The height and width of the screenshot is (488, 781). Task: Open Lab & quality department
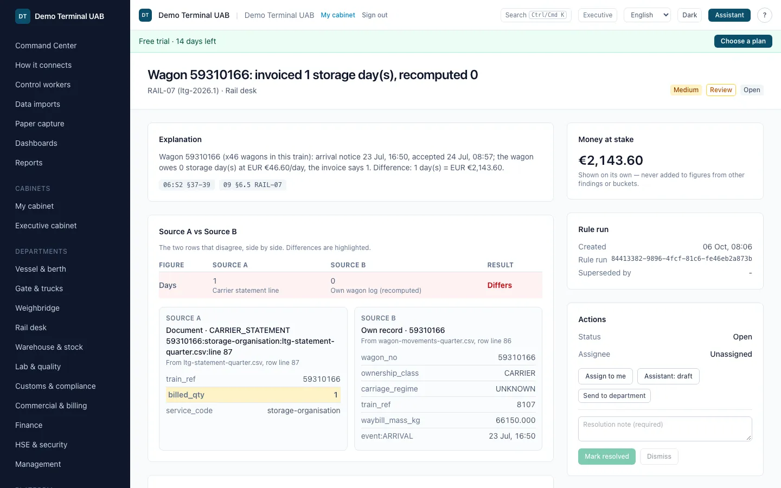pos(38,367)
